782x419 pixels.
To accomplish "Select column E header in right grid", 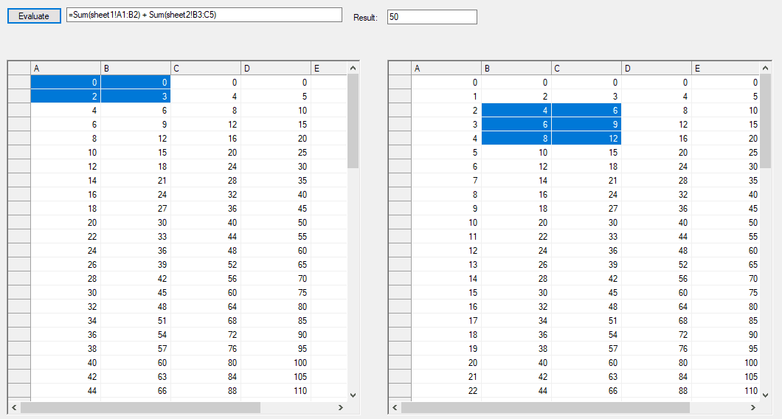I will click(726, 69).
